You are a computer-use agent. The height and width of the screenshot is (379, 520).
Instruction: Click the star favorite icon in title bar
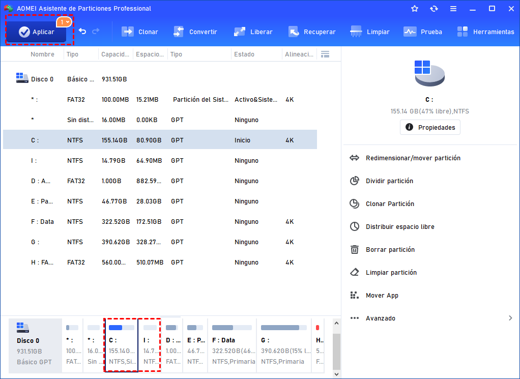415,9
